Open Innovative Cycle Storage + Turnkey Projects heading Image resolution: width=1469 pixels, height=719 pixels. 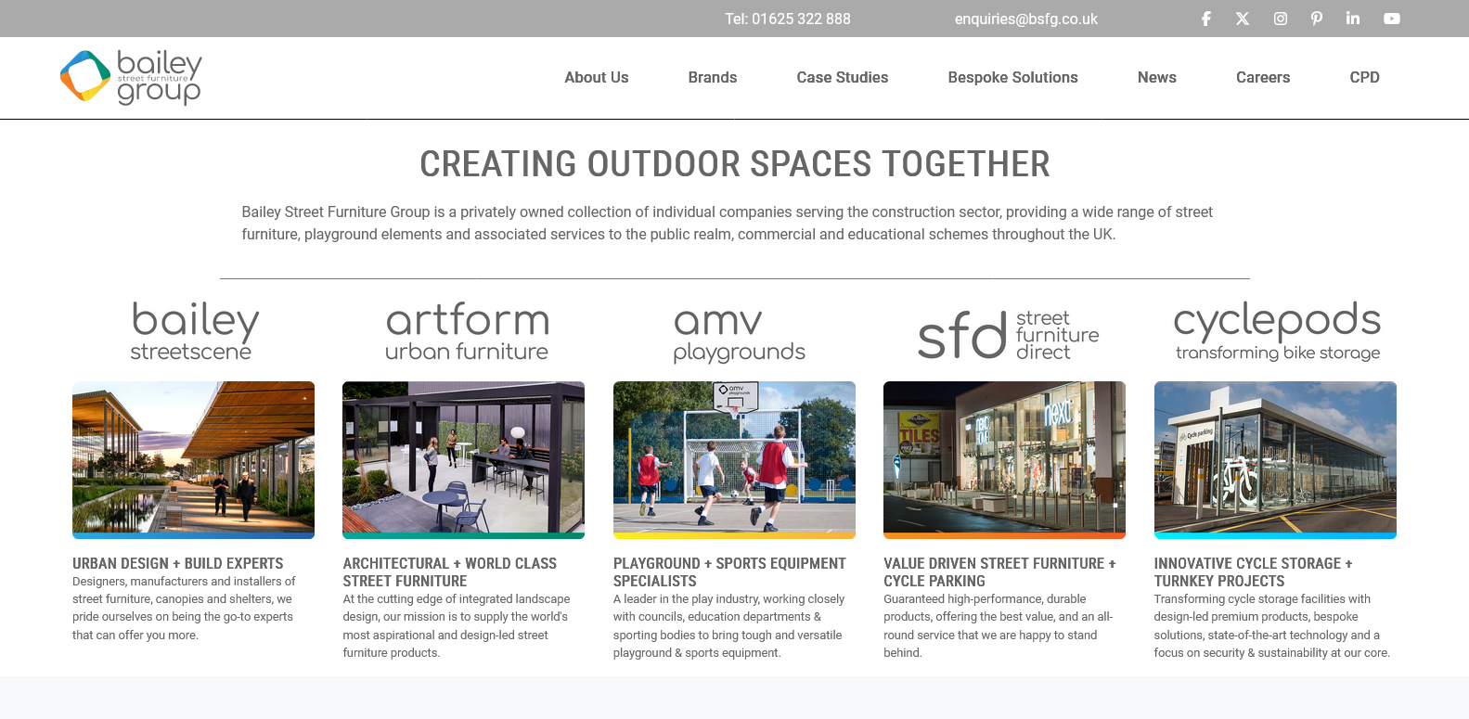click(x=1254, y=572)
